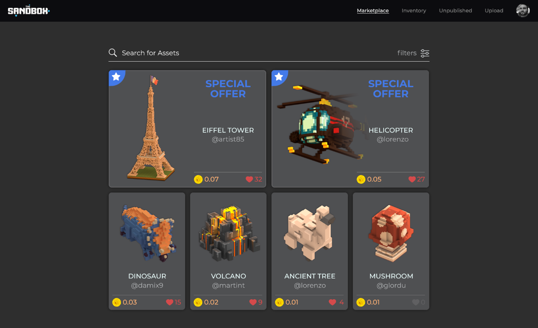The width and height of the screenshot is (538, 328).
Task: Click the 0.03 price on Dinosaur
Action: click(x=130, y=302)
